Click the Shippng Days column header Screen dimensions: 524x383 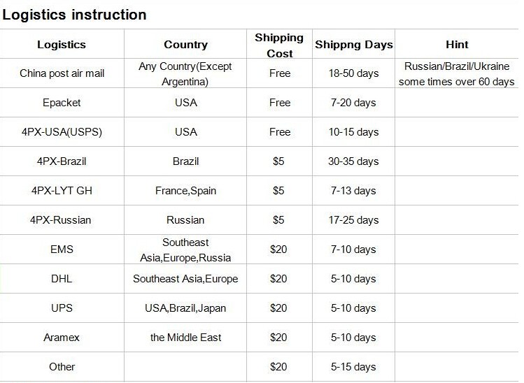(353, 44)
